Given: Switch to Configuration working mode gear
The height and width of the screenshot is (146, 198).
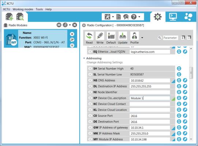Looking at the screenshot, I should tap(158, 17).
